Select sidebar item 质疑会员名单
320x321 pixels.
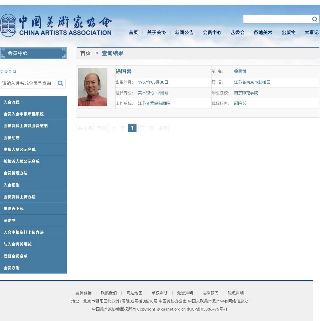34,256
